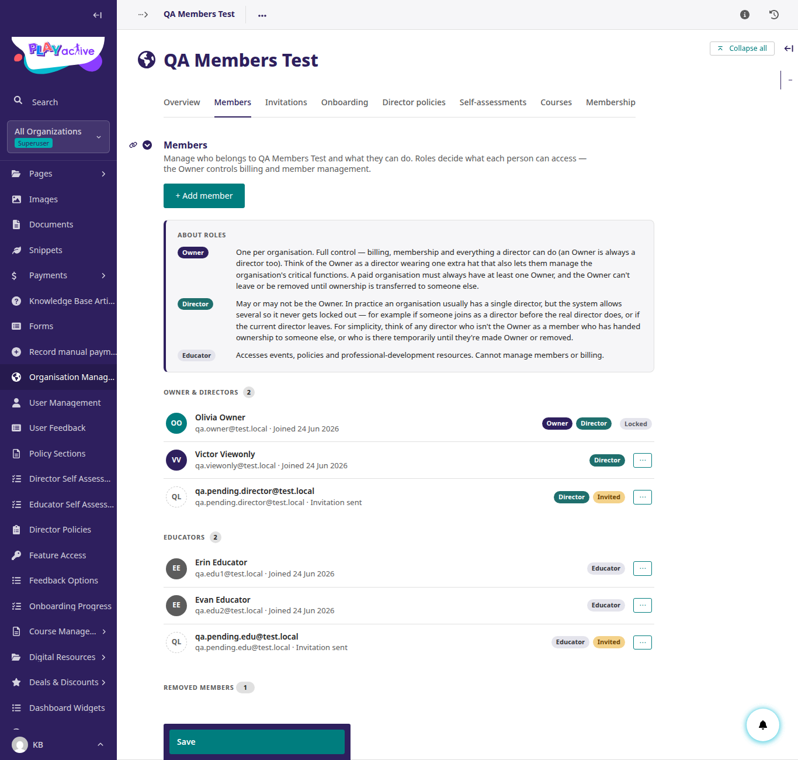This screenshot has width=798, height=760.
Task: Click the Save button
Action: pyautogui.click(x=257, y=742)
